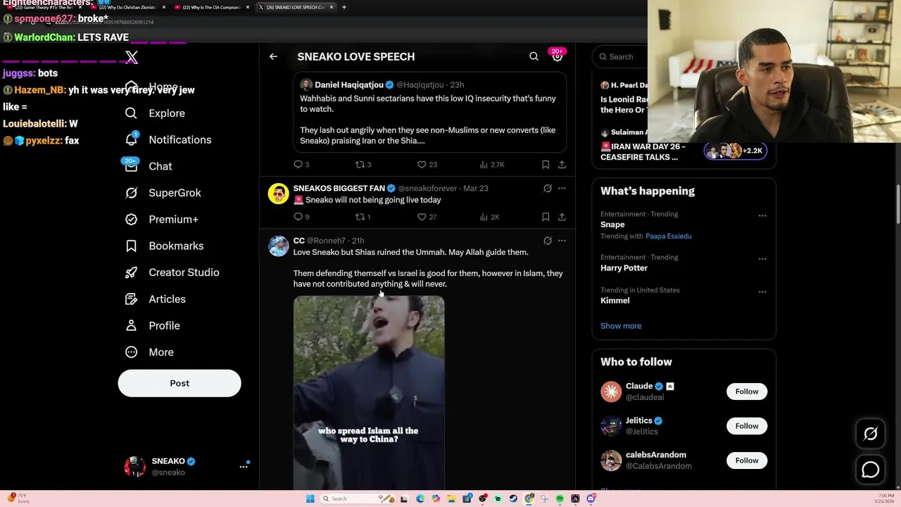901x507 pixels.
Task: Bookmark the Daniel Haqiqatjou tweet
Action: click(546, 164)
